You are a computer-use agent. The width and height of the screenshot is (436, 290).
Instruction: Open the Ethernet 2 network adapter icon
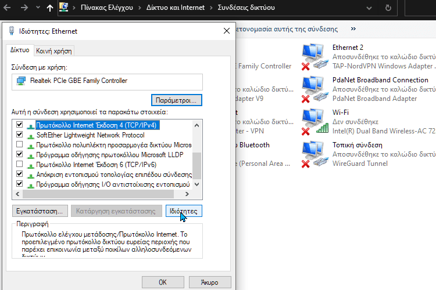[315, 57]
